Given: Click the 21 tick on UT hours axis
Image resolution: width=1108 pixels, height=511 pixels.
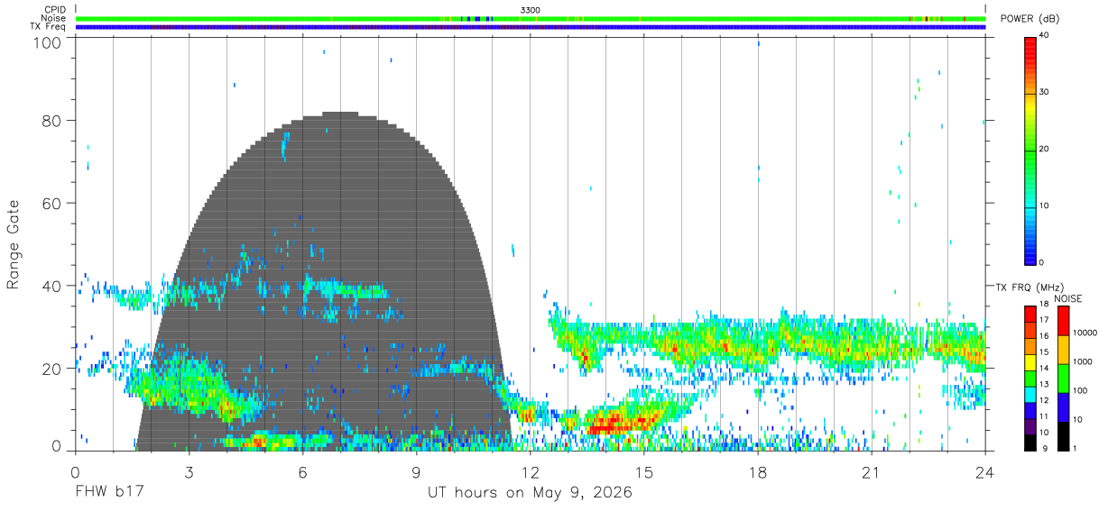Looking at the screenshot, I should (x=872, y=473).
